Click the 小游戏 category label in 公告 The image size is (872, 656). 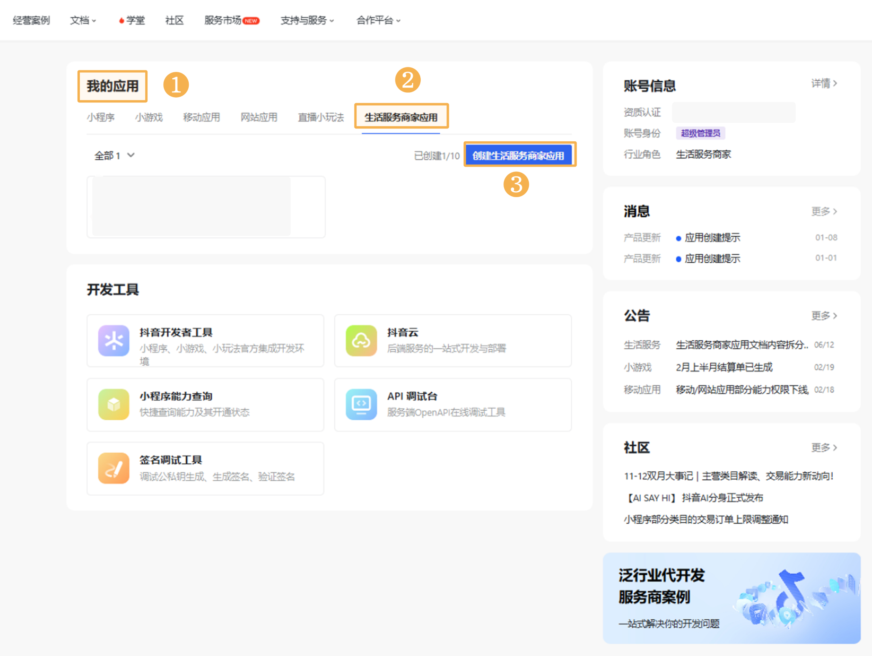[x=638, y=367]
